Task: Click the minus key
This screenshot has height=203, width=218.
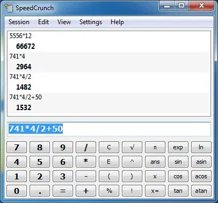Action: click(x=86, y=176)
